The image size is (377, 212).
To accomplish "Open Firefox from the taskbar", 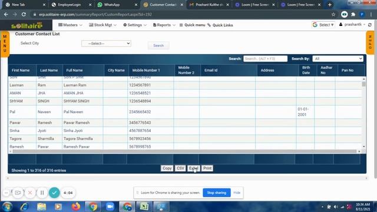I will click(76, 207).
